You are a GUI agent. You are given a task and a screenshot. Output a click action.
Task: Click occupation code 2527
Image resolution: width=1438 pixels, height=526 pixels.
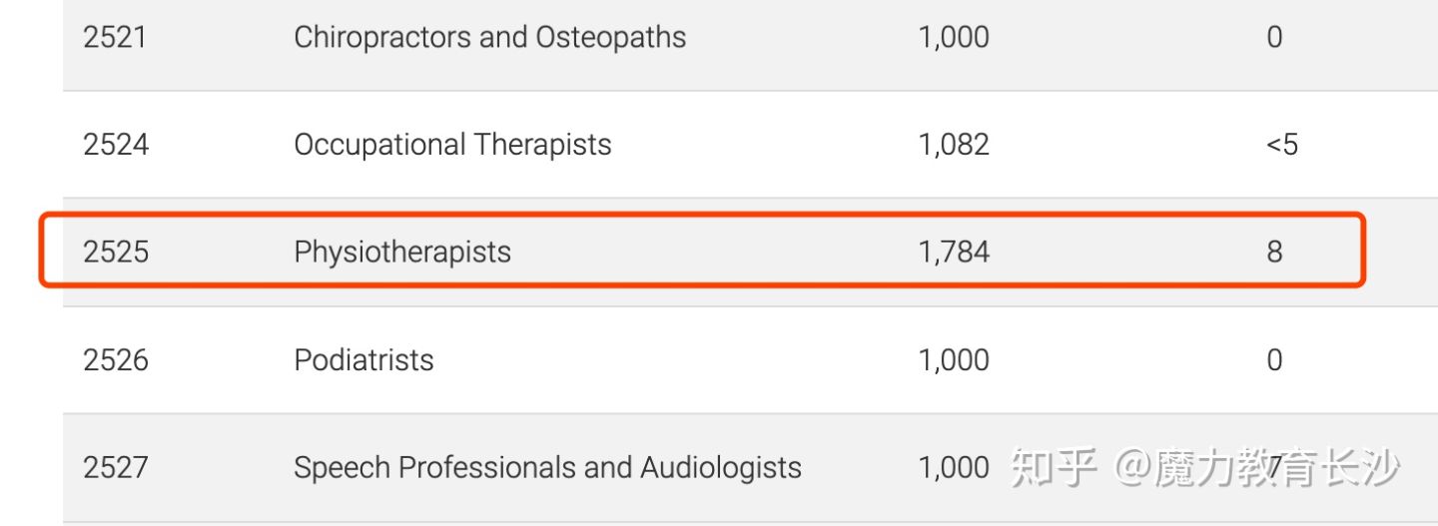[x=116, y=467]
